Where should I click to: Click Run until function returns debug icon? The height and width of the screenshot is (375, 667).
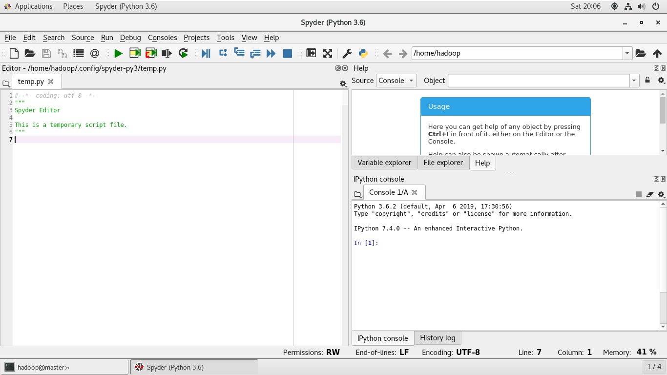point(255,54)
